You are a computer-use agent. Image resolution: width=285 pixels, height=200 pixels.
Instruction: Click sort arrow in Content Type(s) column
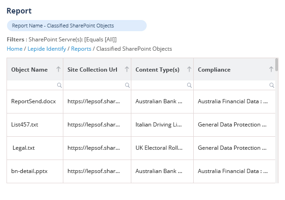pos(189,69)
